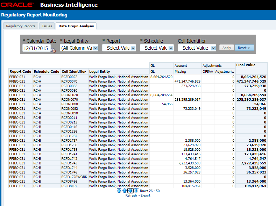Select cell identifier RCFD0211

[x=69, y=118]
